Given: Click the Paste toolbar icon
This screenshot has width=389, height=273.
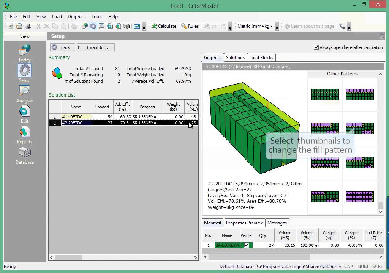Looking at the screenshot, I should (x=63, y=26).
